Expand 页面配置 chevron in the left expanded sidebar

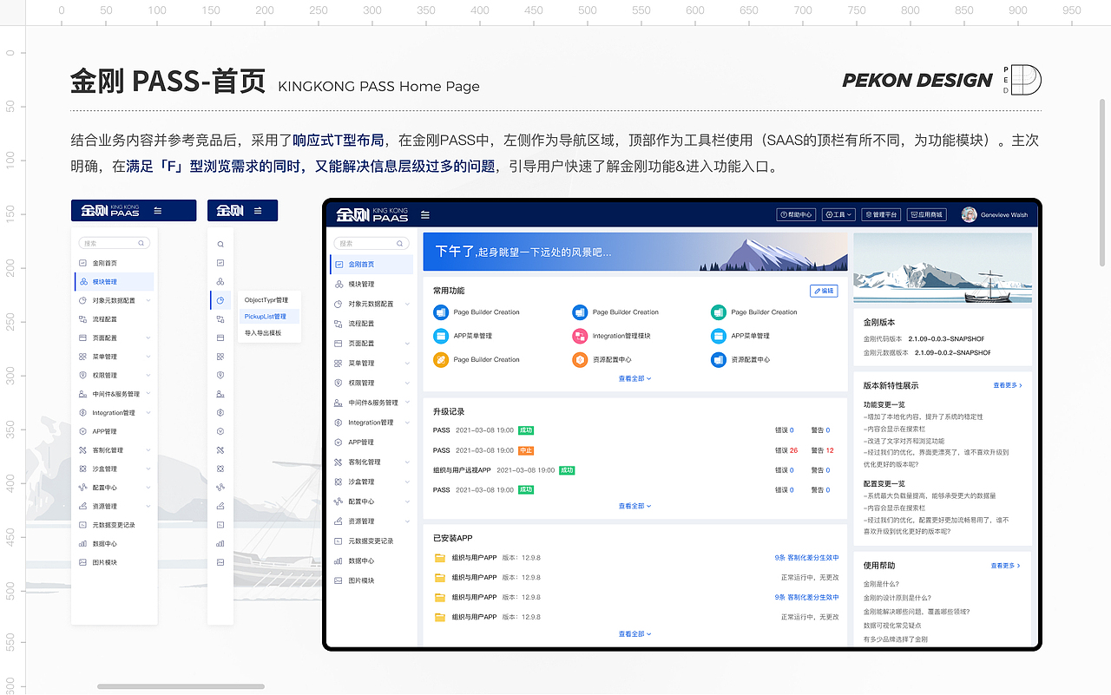pyautogui.click(x=148, y=338)
